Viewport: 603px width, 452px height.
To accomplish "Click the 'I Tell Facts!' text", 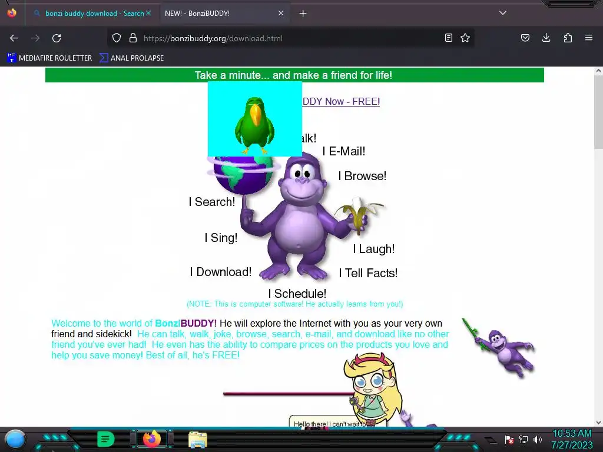I will tap(368, 273).
